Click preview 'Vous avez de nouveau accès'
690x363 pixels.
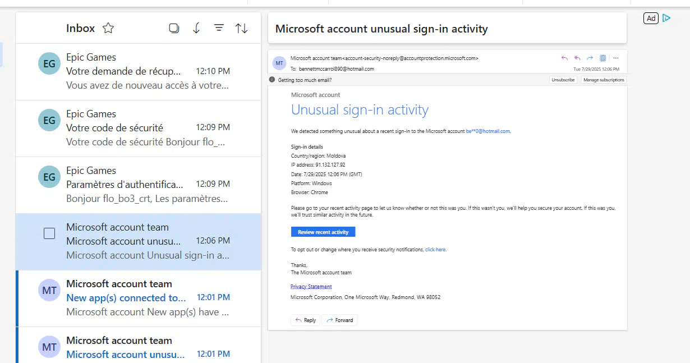click(x=148, y=85)
